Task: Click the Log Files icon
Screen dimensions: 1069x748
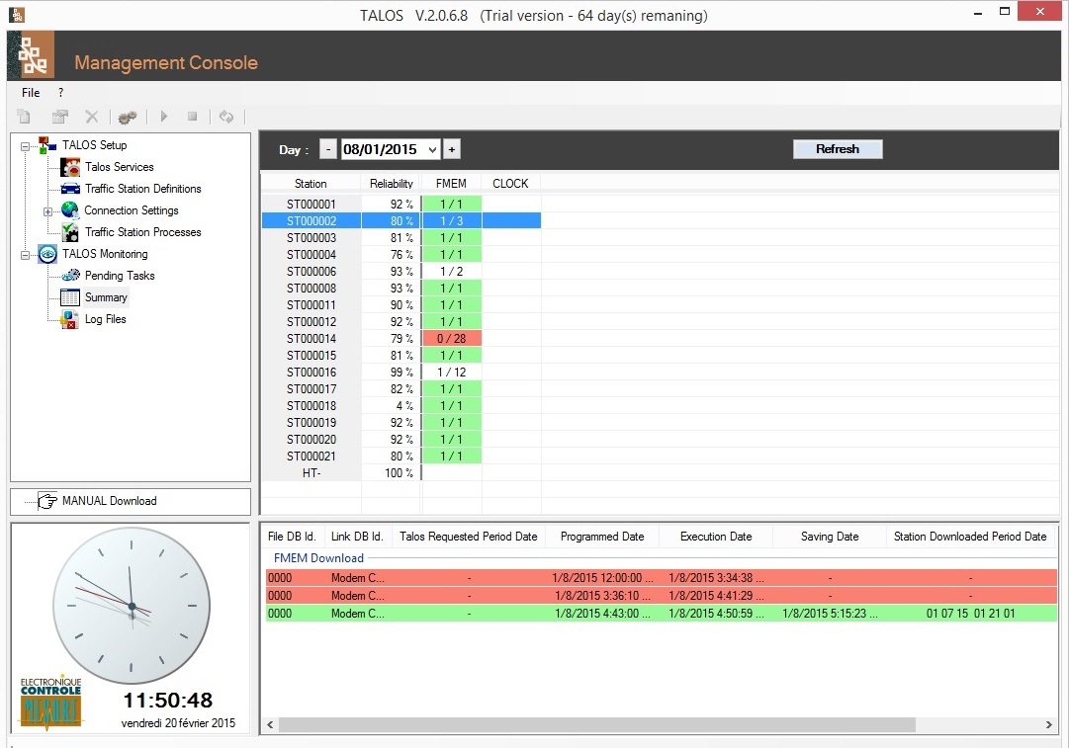Action: coord(69,319)
